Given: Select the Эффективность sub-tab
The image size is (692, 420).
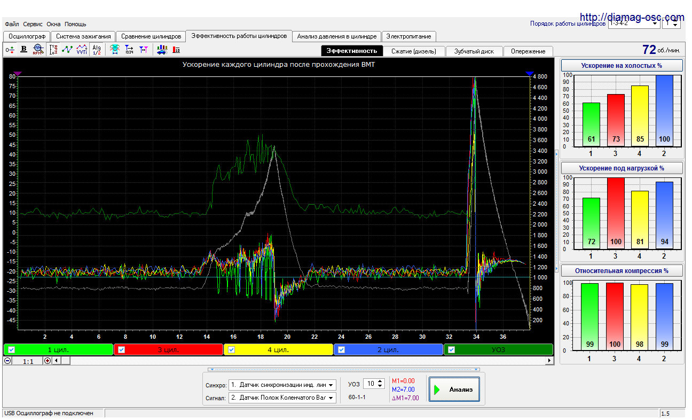Looking at the screenshot, I should (x=352, y=51).
